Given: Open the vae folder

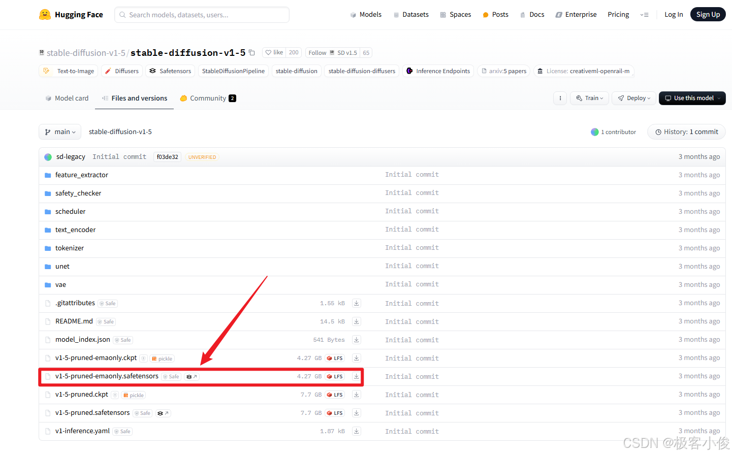Looking at the screenshot, I should [x=60, y=285].
